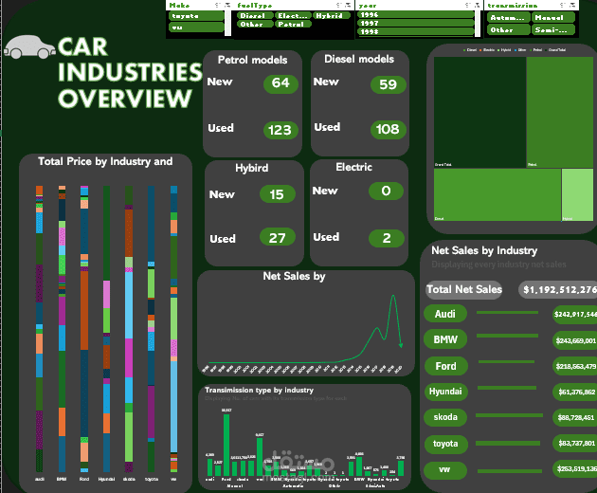Click Diesel models Used value 108
Viewport: 597px width, 493px height.
coord(388,130)
